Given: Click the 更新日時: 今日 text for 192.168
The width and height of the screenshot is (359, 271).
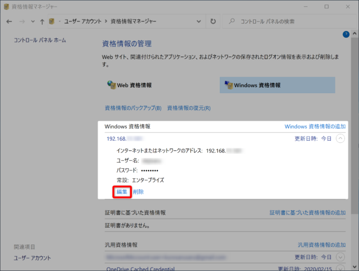Looking at the screenshot, I should click(313, 138).
